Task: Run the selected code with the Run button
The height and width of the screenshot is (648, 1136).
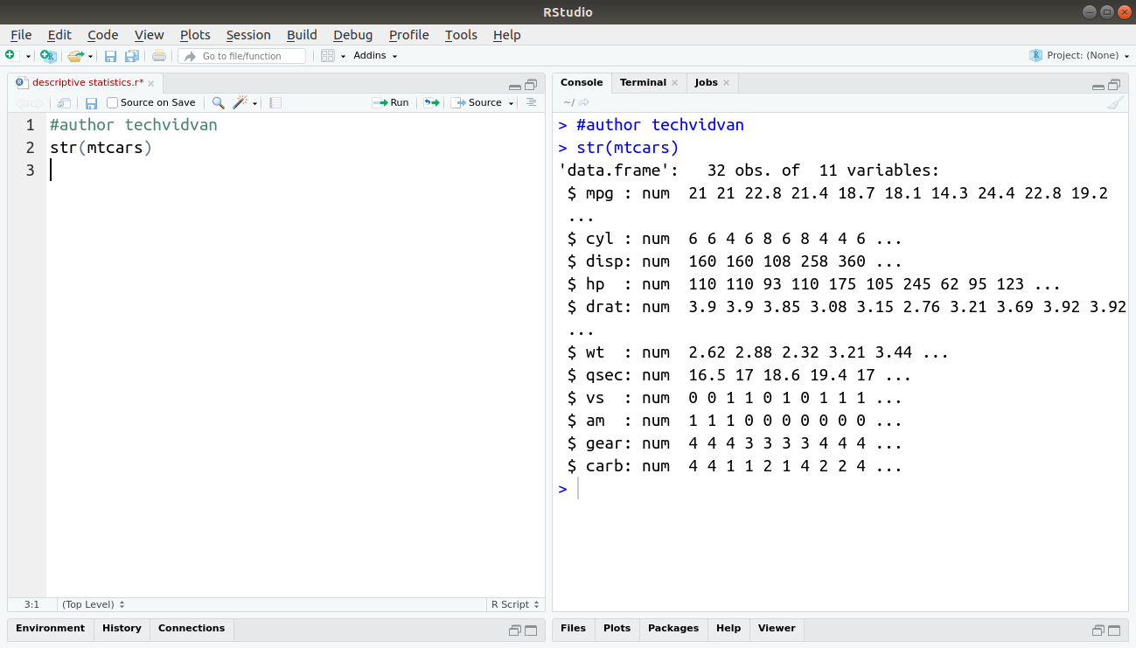Action: (x=391, y=102)
